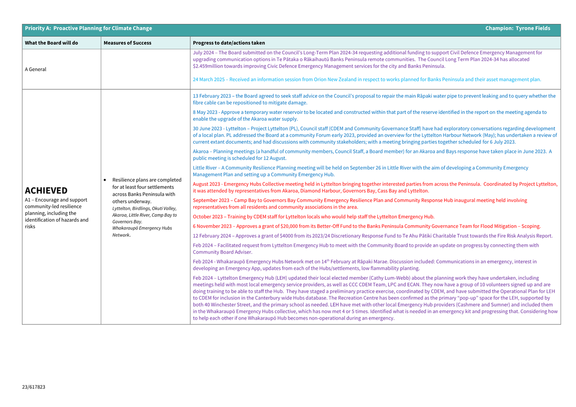Click the italic Whakaraupō Emergency Hubs Network text
This screenshot has width=576, height=407.
coord(142,231)
